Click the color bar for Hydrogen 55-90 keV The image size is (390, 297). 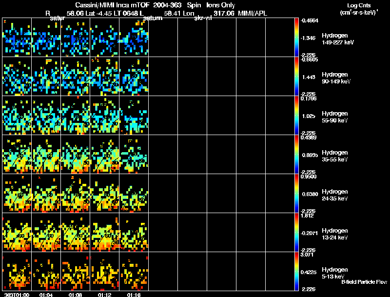tap(296, 116)
